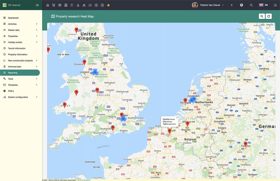Expand the Tools chevron
Screen dimensions: 280x181
[37, 79]
